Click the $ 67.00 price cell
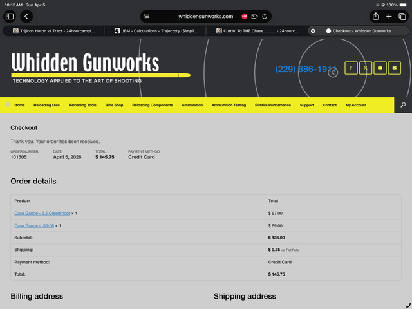The image size is (412, 309). point(275,213)
